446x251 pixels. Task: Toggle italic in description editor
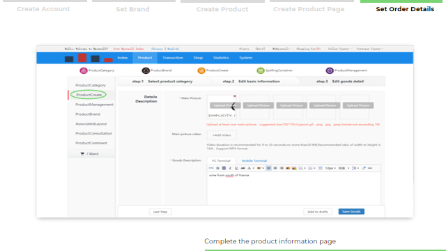(x=230, y=168)
